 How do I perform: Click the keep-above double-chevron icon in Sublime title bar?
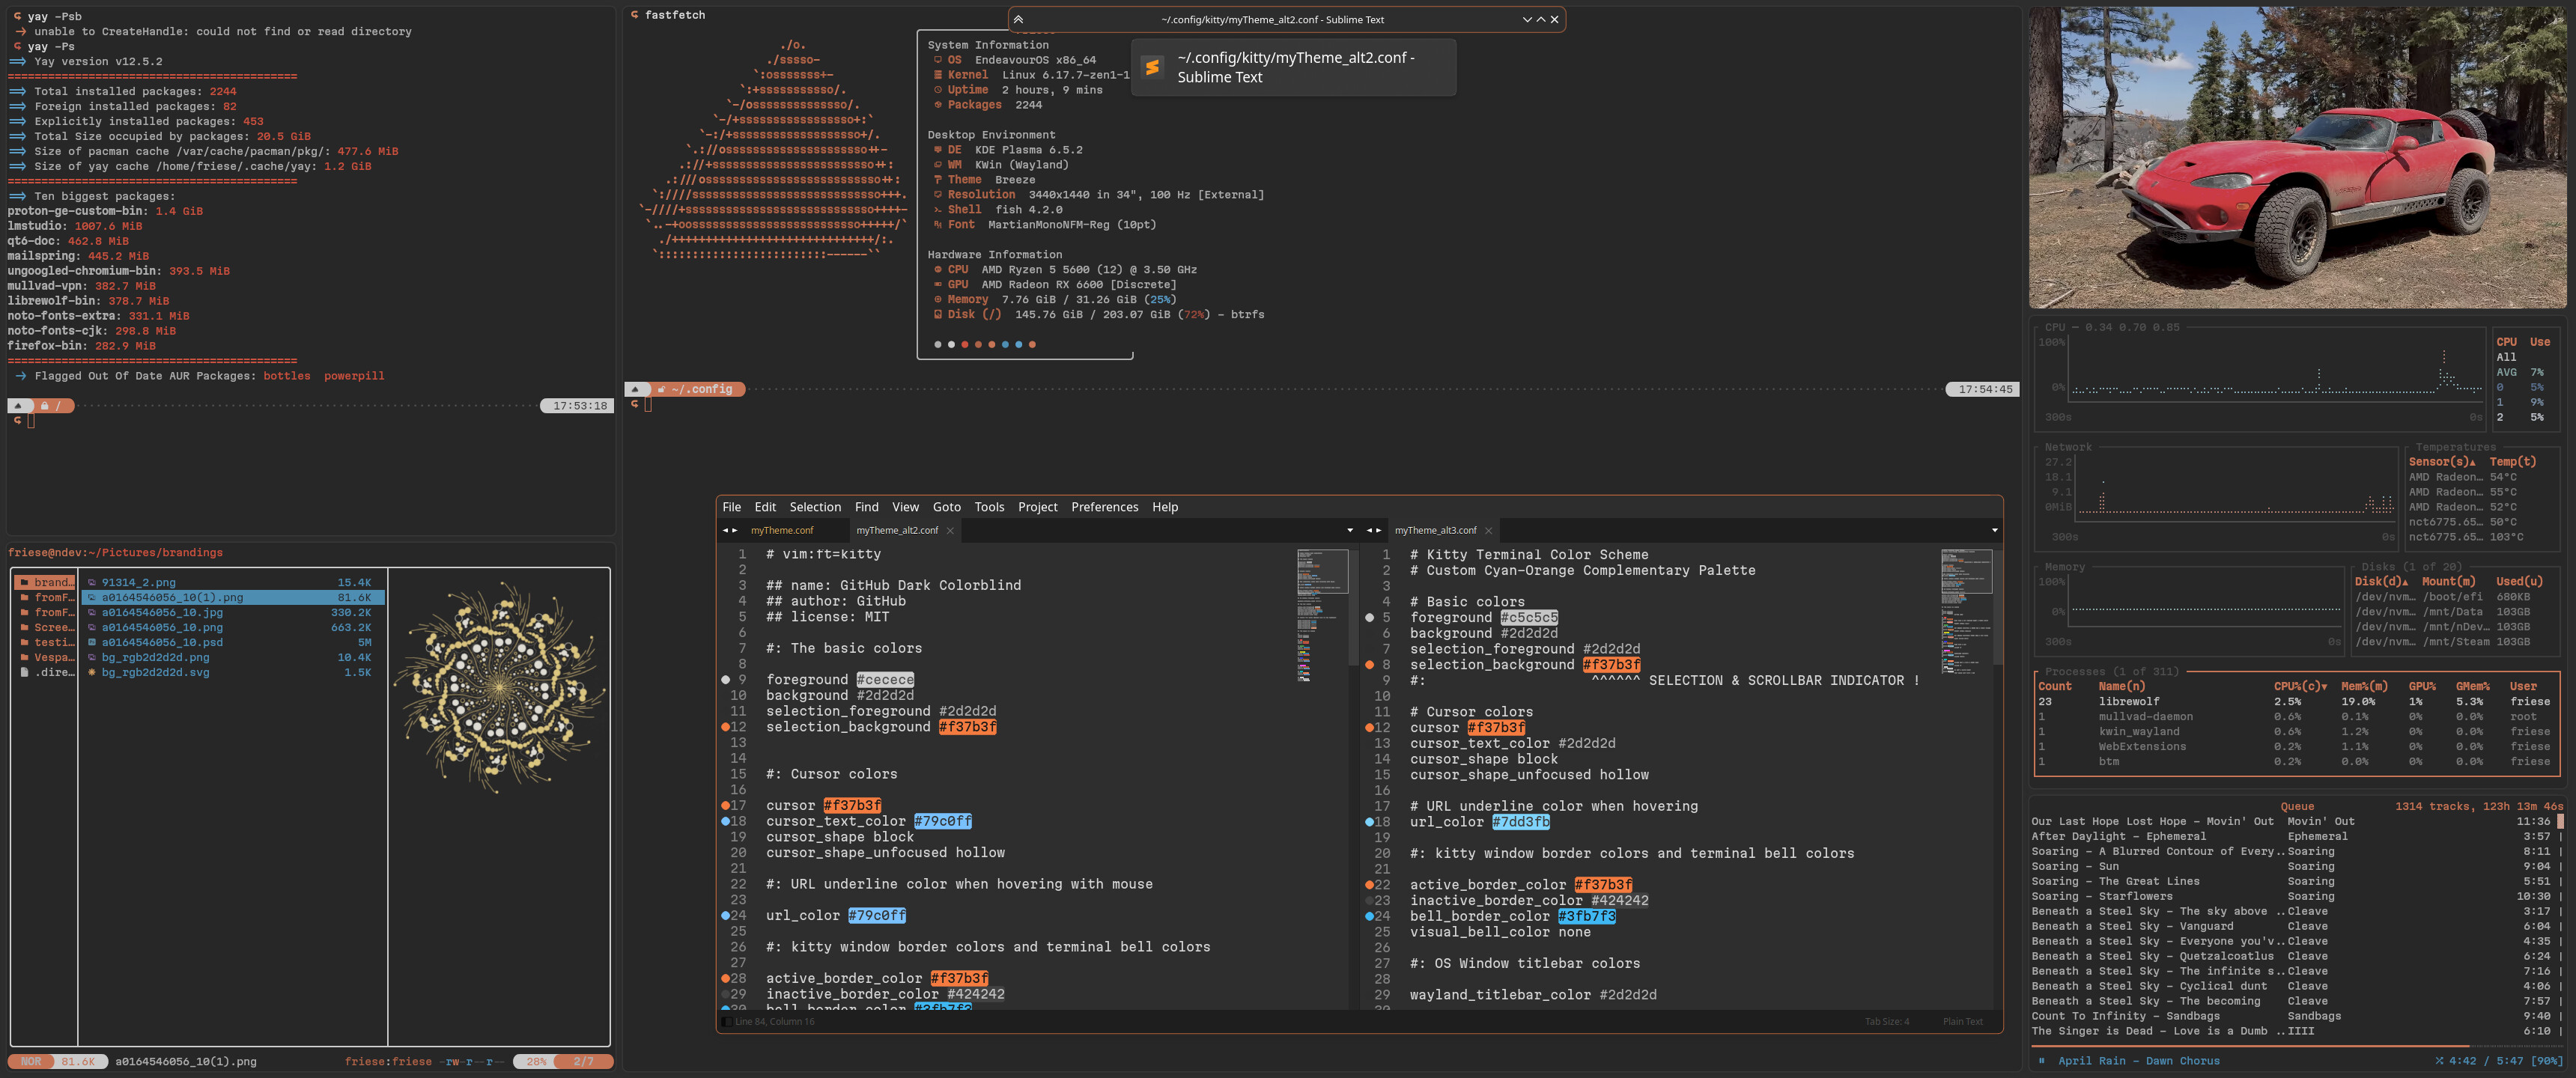point(1018,19)
